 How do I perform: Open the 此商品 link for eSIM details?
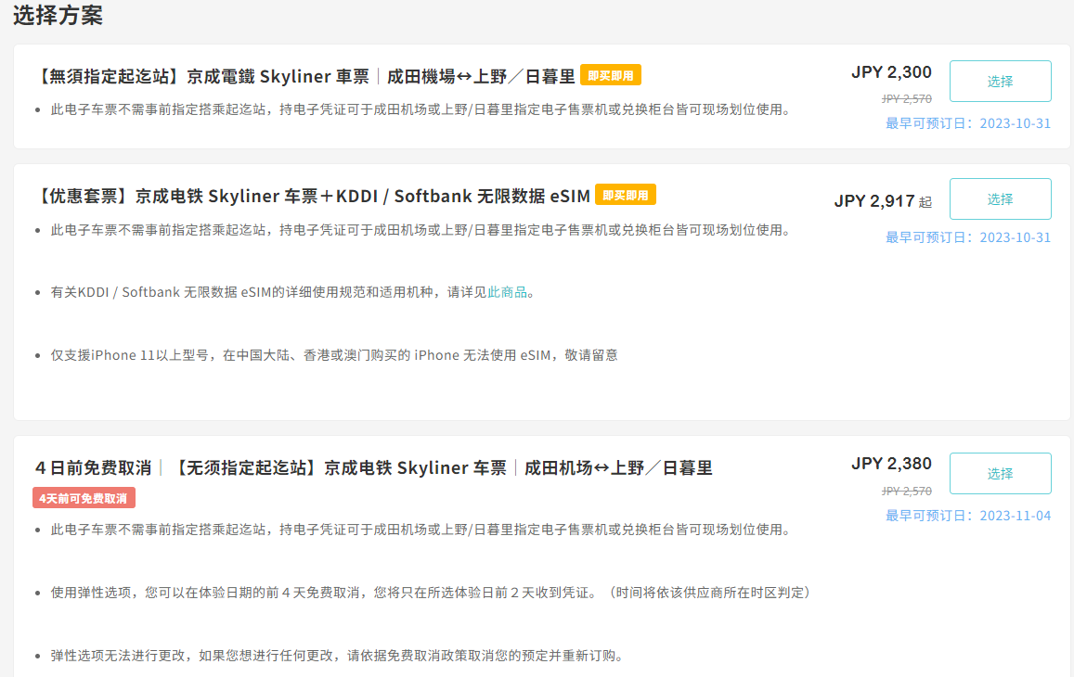click(507, 292)
